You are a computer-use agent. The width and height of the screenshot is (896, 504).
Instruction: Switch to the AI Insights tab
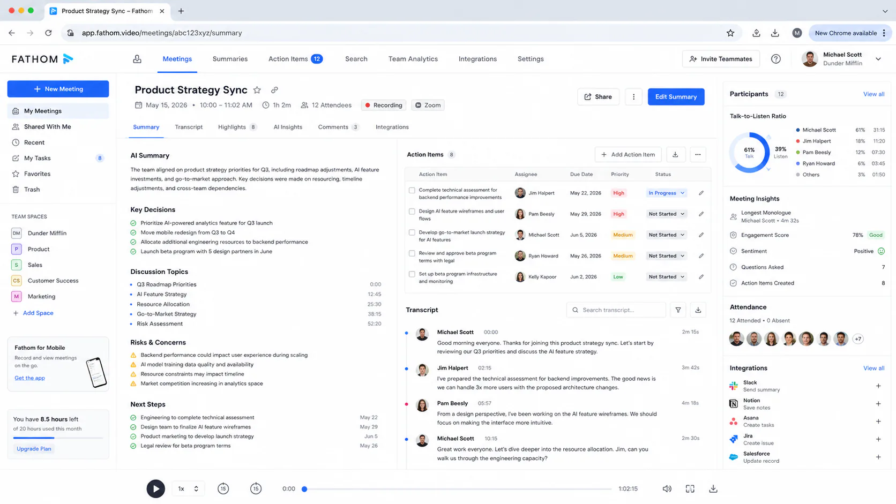[x=288, y=127]
